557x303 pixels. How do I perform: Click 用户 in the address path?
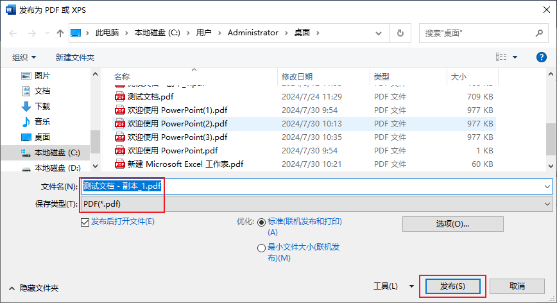point(203,33)
